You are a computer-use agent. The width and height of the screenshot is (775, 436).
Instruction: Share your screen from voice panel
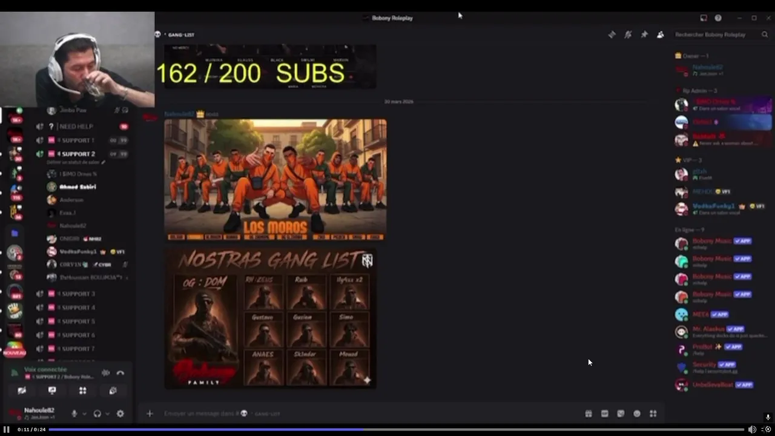[52, 391]
